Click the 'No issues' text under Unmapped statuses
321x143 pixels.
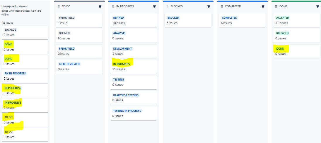[7, 23]
